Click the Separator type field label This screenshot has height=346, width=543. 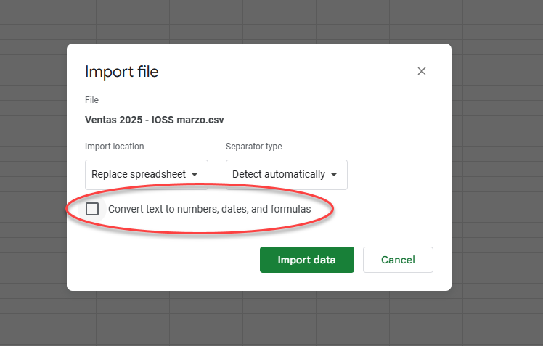click(x=254, y=147)
